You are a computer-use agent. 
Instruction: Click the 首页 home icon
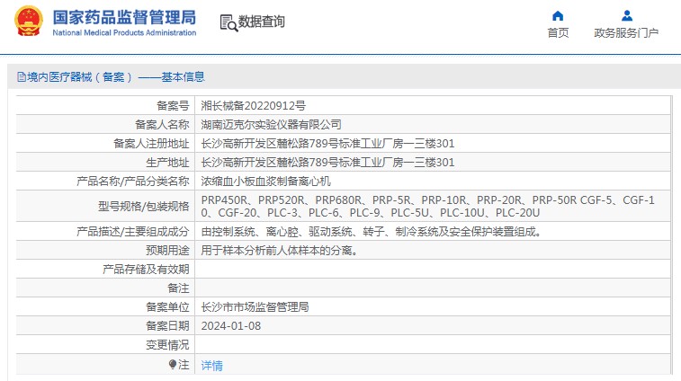558,16
